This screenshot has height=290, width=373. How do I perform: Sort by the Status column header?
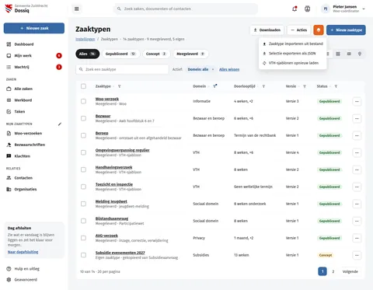[x=322, y=86]
